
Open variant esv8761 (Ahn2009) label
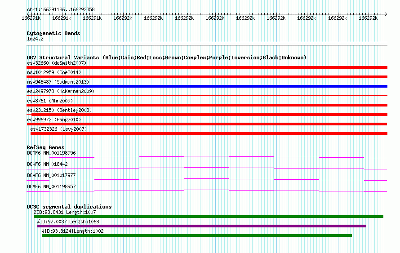50,101
